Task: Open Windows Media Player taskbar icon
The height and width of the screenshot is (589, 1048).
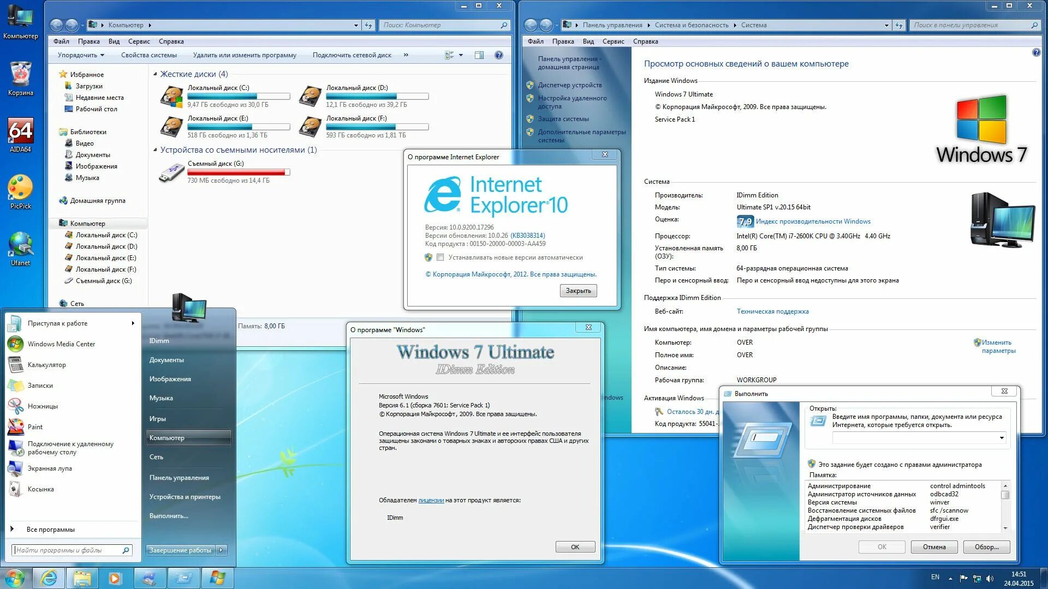Action: point(115,578)
